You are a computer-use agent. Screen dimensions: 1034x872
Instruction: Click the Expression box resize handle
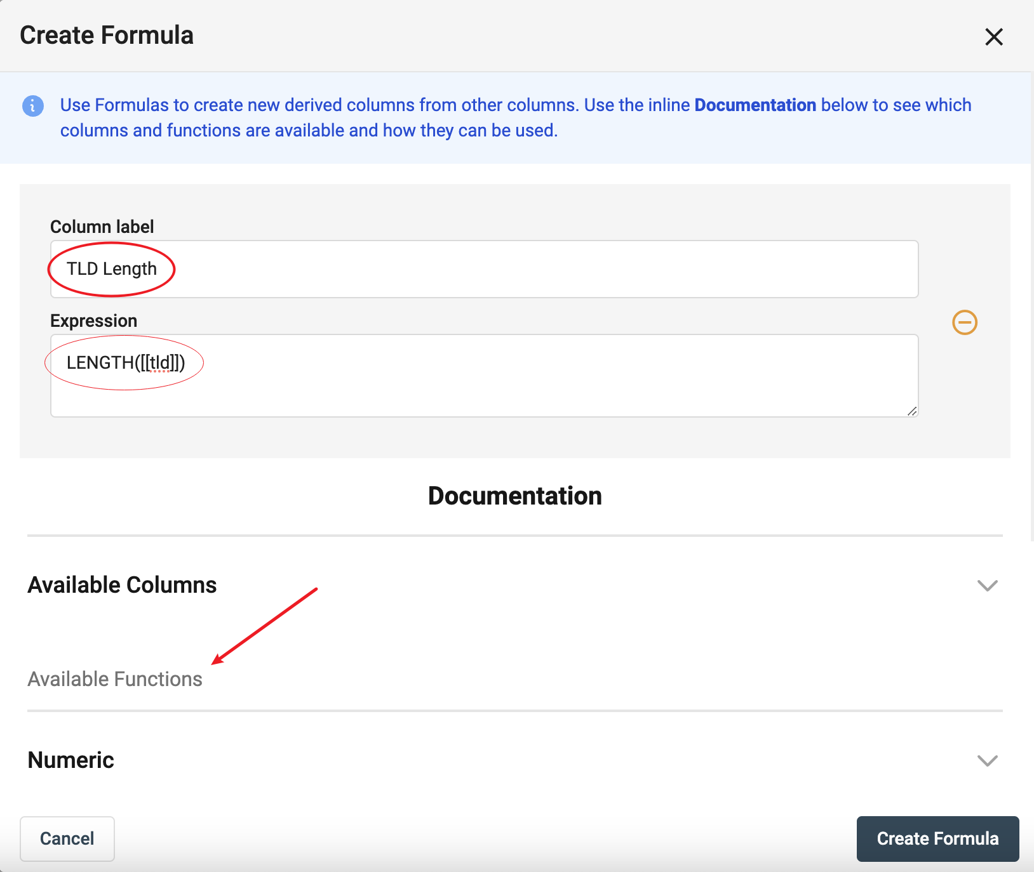(x=912, y=411)
